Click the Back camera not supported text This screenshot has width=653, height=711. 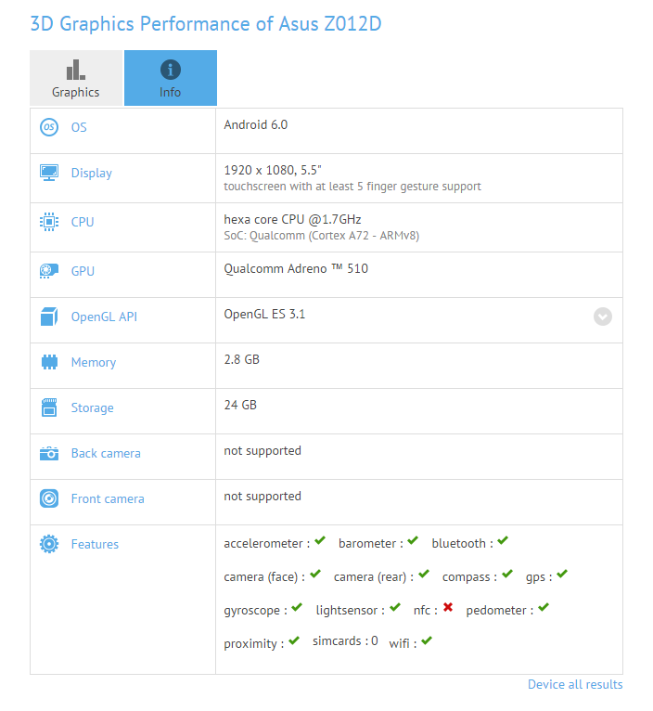pos(262,451)
